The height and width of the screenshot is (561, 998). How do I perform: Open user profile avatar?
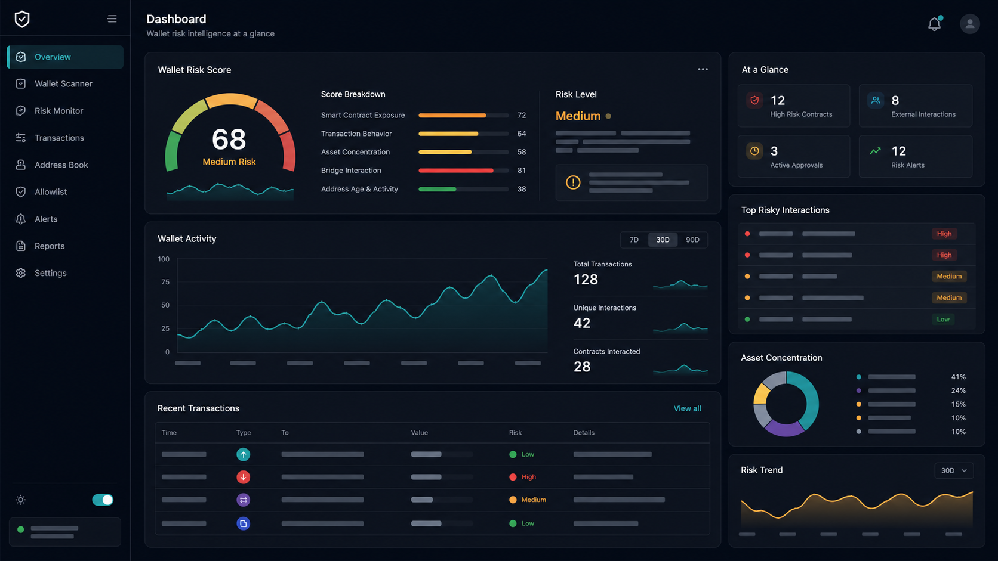(x=970, y=24)
